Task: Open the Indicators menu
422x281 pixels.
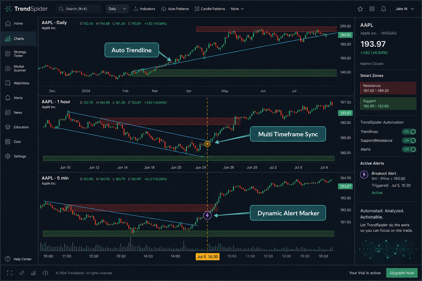Action: (145, 9)
